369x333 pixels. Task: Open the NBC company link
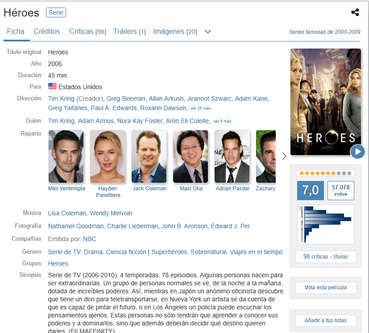click(90, 239)
